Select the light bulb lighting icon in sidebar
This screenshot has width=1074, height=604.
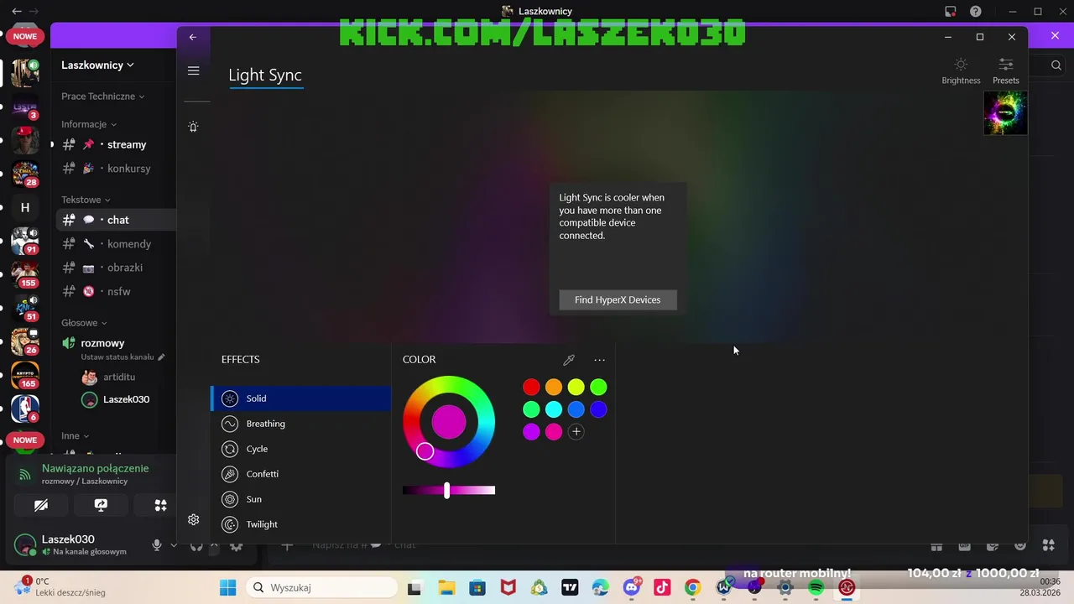click(193, 127)
